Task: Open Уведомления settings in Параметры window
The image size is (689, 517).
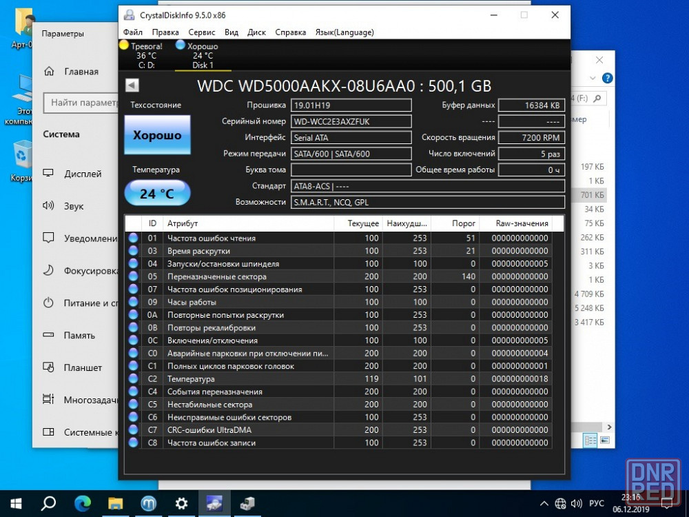Action: (76, 239)
